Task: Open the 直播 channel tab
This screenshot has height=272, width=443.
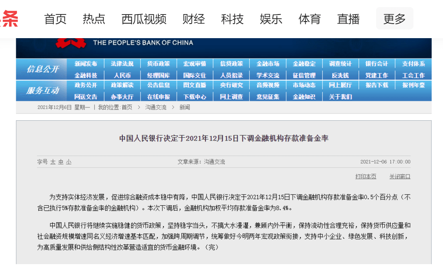Action: tap(348, 19)
